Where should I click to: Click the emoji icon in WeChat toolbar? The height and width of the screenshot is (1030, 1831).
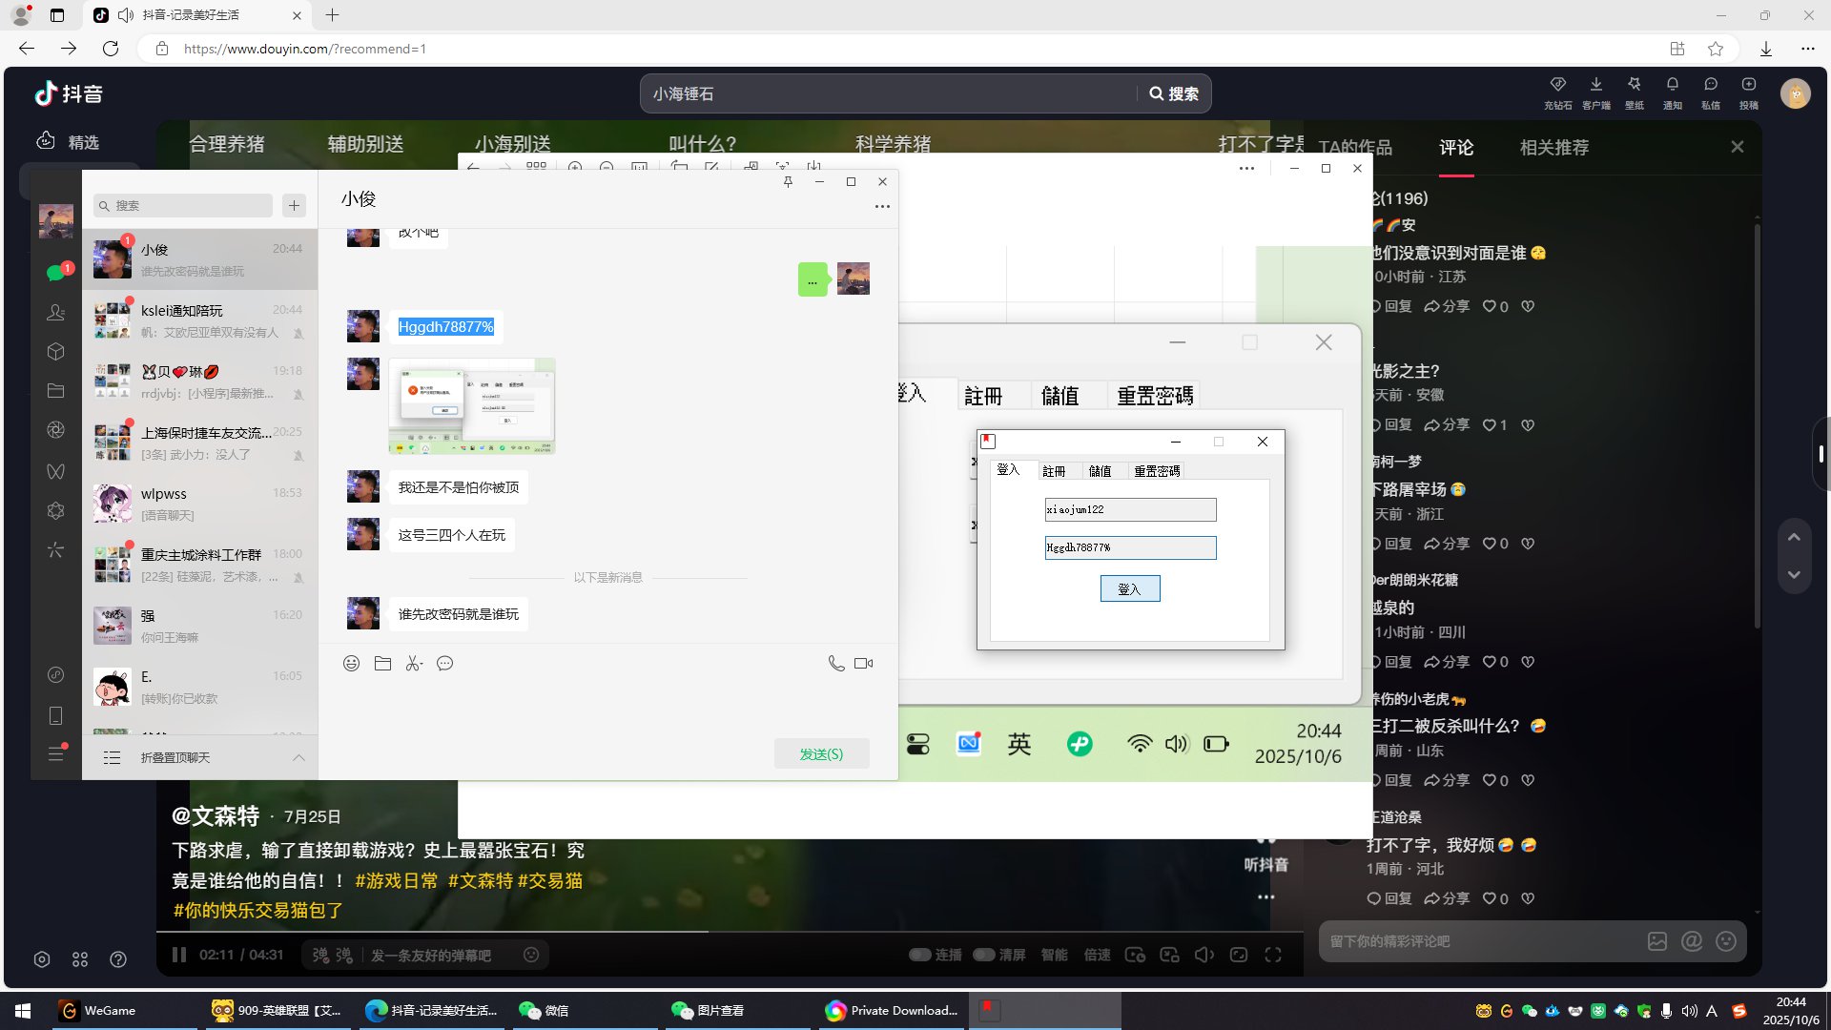[351, 664]
